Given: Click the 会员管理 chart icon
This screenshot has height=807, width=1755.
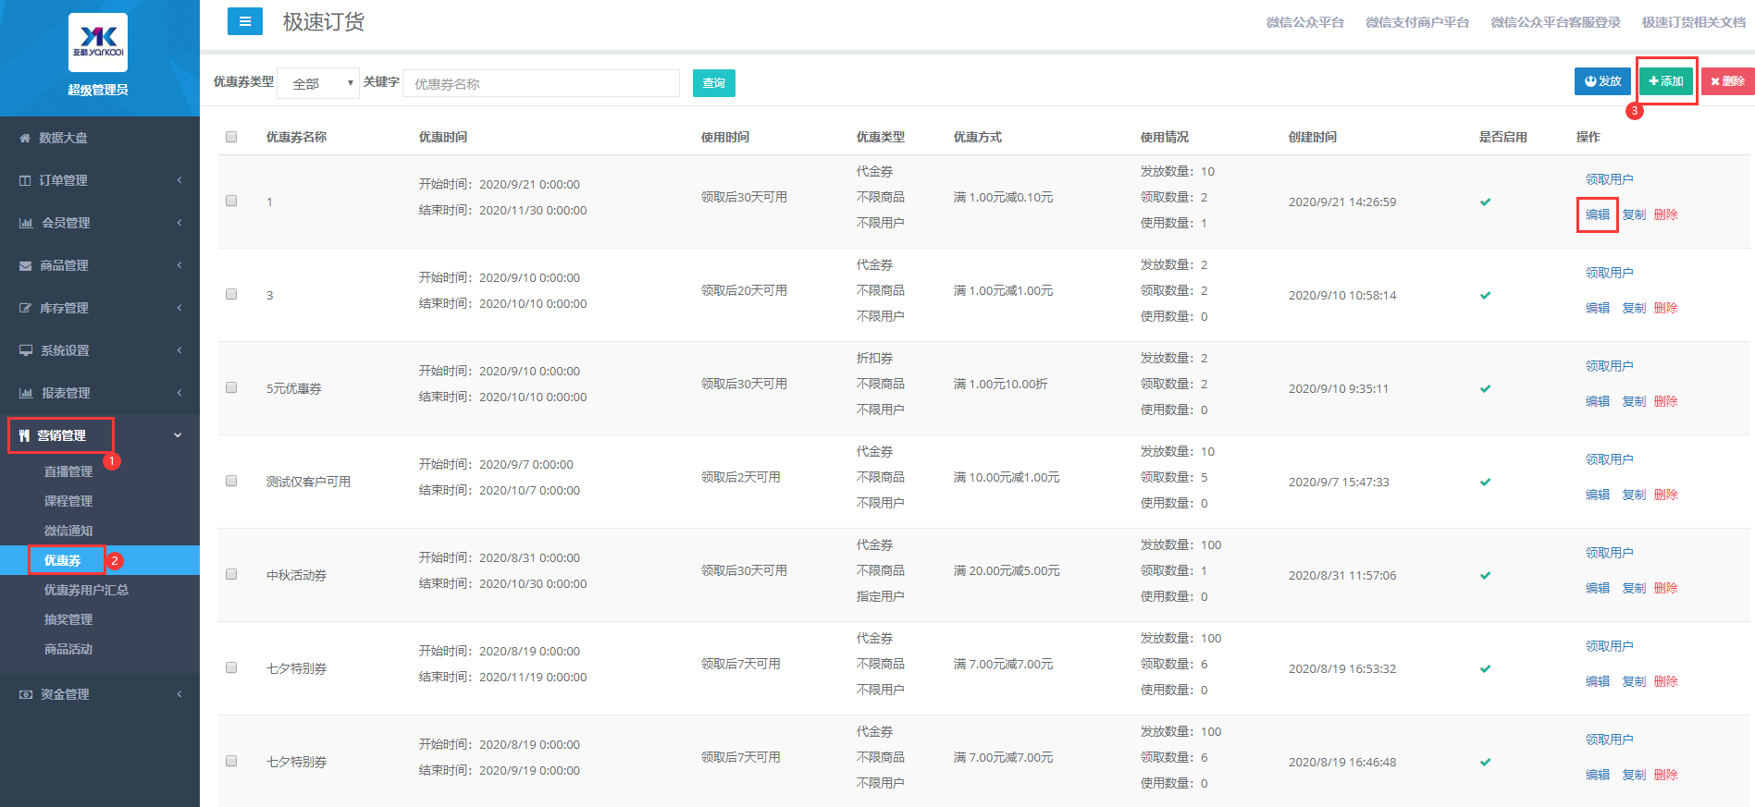Looking at the screenshot, I should click(x=26, y=223).
